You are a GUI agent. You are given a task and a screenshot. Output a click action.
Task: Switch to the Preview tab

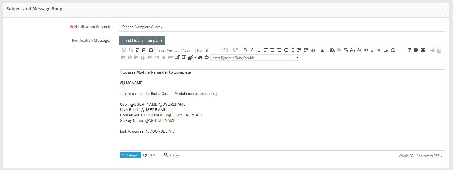point(173,155)
